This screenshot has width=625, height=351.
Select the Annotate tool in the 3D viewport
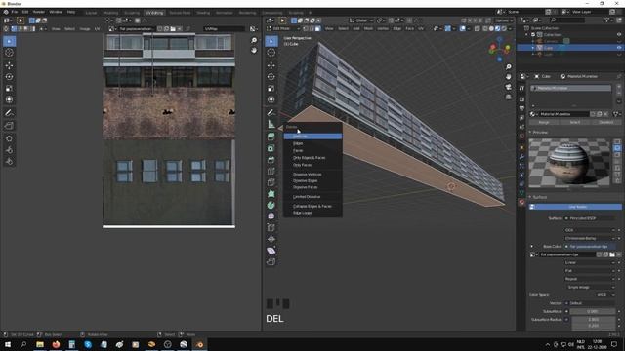pos(271,113)
